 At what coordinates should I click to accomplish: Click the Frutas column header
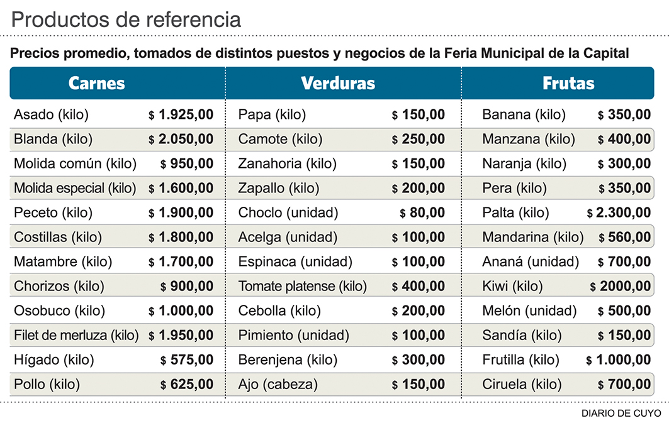tap(568, 84)
